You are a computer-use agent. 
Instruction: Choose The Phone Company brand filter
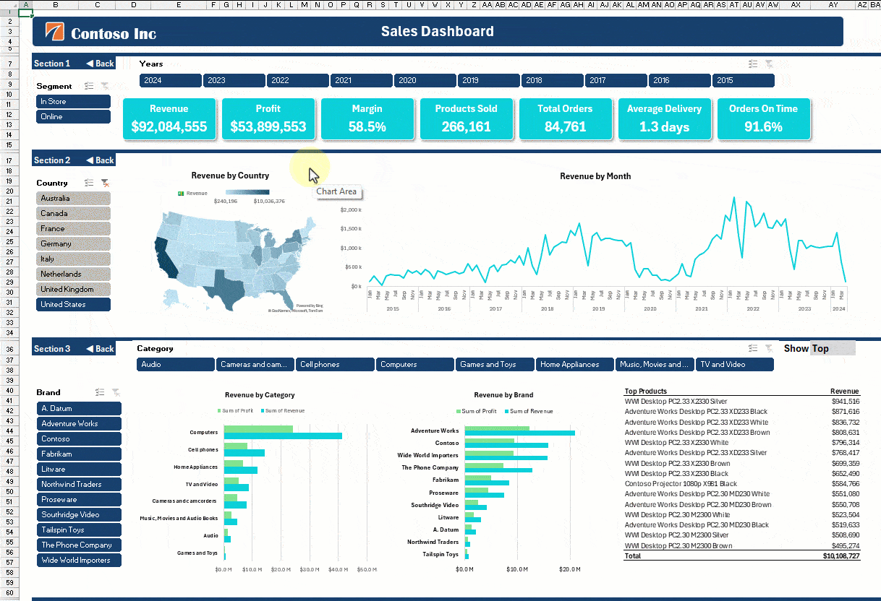click(x=80, y=545)
